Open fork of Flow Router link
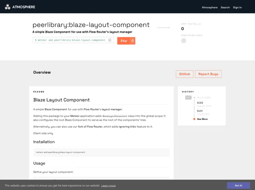The height and width of the screenshot is (190, 255). tap(90, 127)
